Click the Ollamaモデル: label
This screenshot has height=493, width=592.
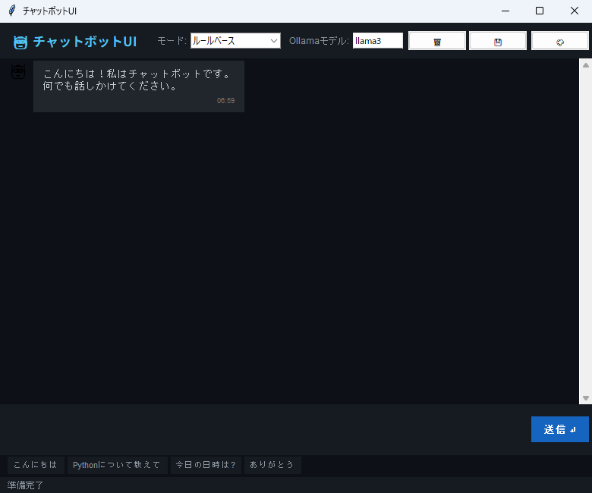point(319,41)
